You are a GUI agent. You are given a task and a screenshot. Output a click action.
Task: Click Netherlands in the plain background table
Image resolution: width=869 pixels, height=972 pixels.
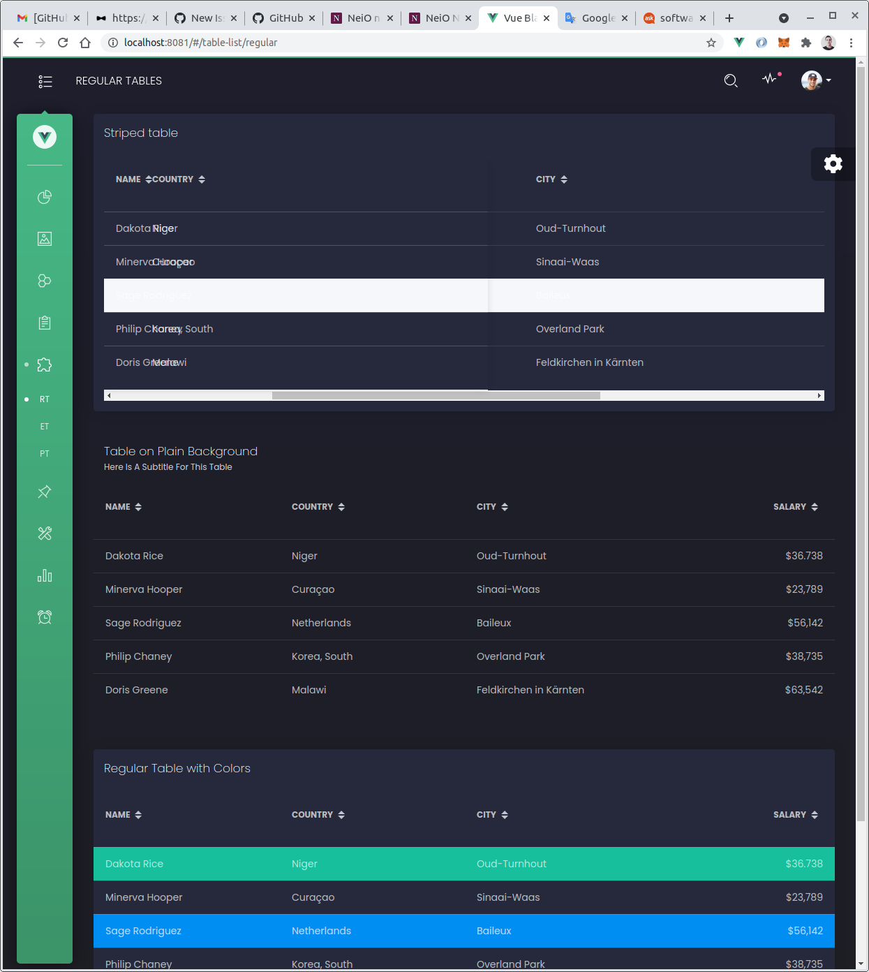point(321,623)
